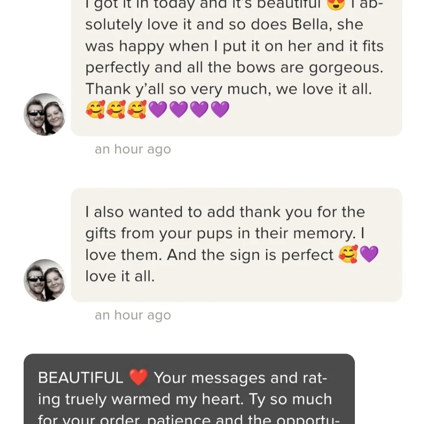Click the first purple heart of the four
This screenshot has width=425, height=424.
click(158, 110)
